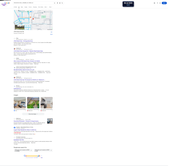This screenshot has height=166, width=169.
Task: Open Urgent Help Needed for Akita result
Action: click(x=25, y=130)
